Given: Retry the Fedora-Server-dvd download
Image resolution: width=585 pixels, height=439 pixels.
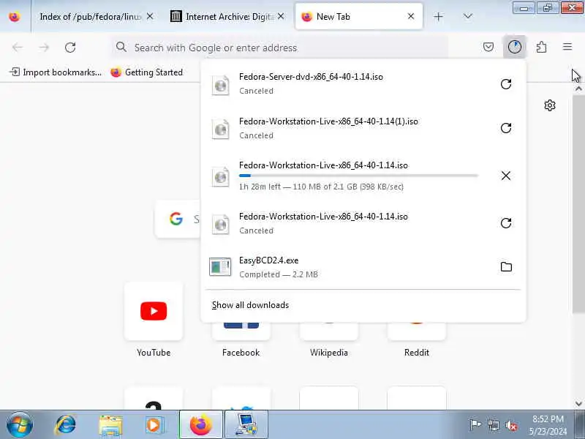Looking at the screenshot, I should (x=505, y=84).
